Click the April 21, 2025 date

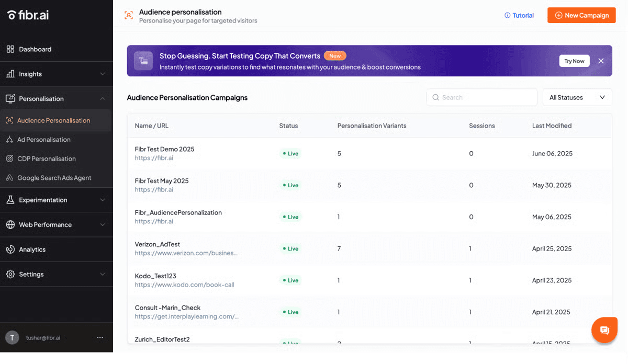(551, 312)
